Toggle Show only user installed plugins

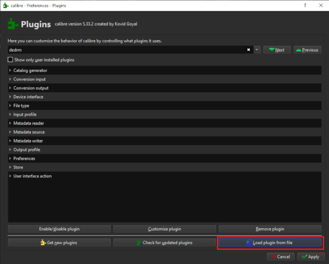11,60
